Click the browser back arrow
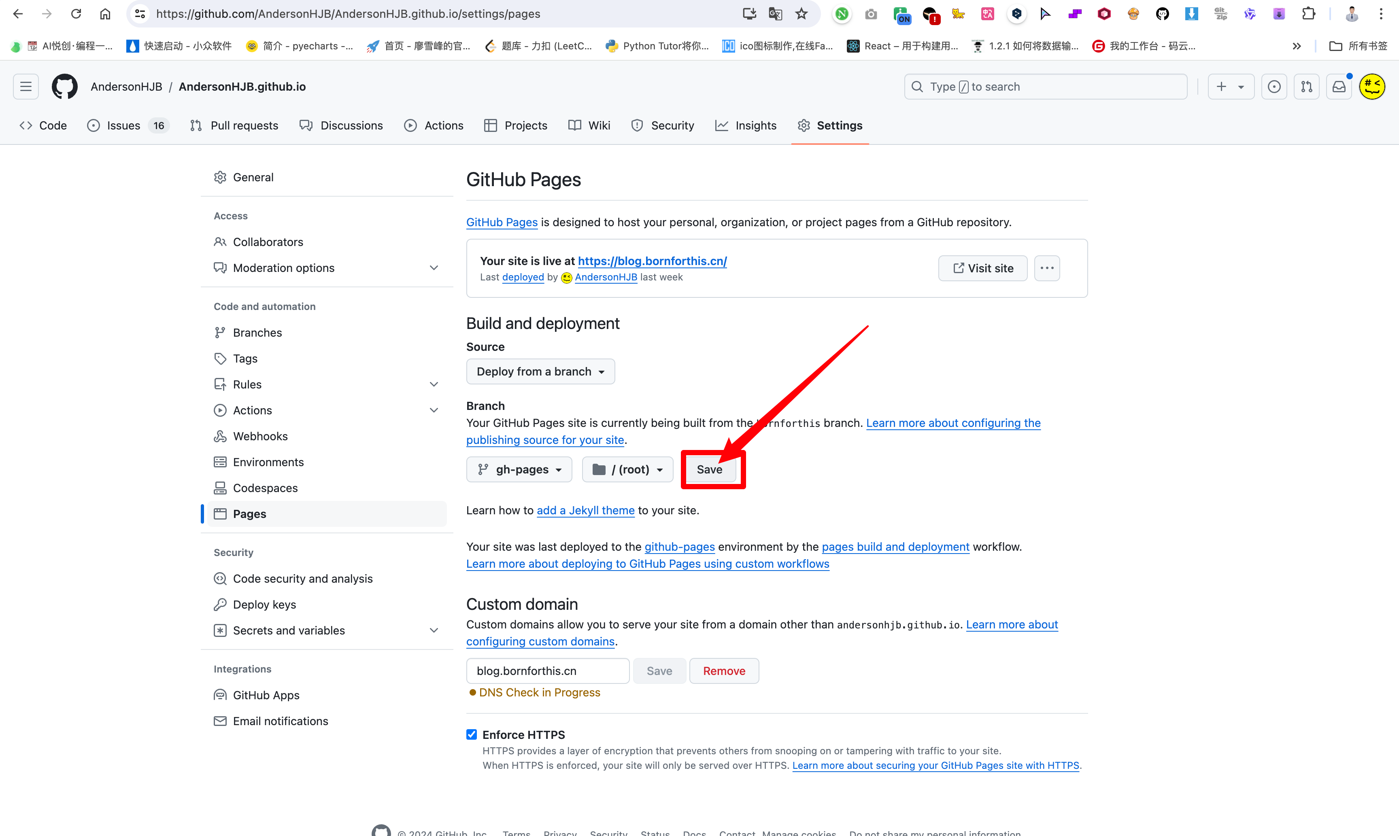 pyautogui.click(x=18, y=13)
